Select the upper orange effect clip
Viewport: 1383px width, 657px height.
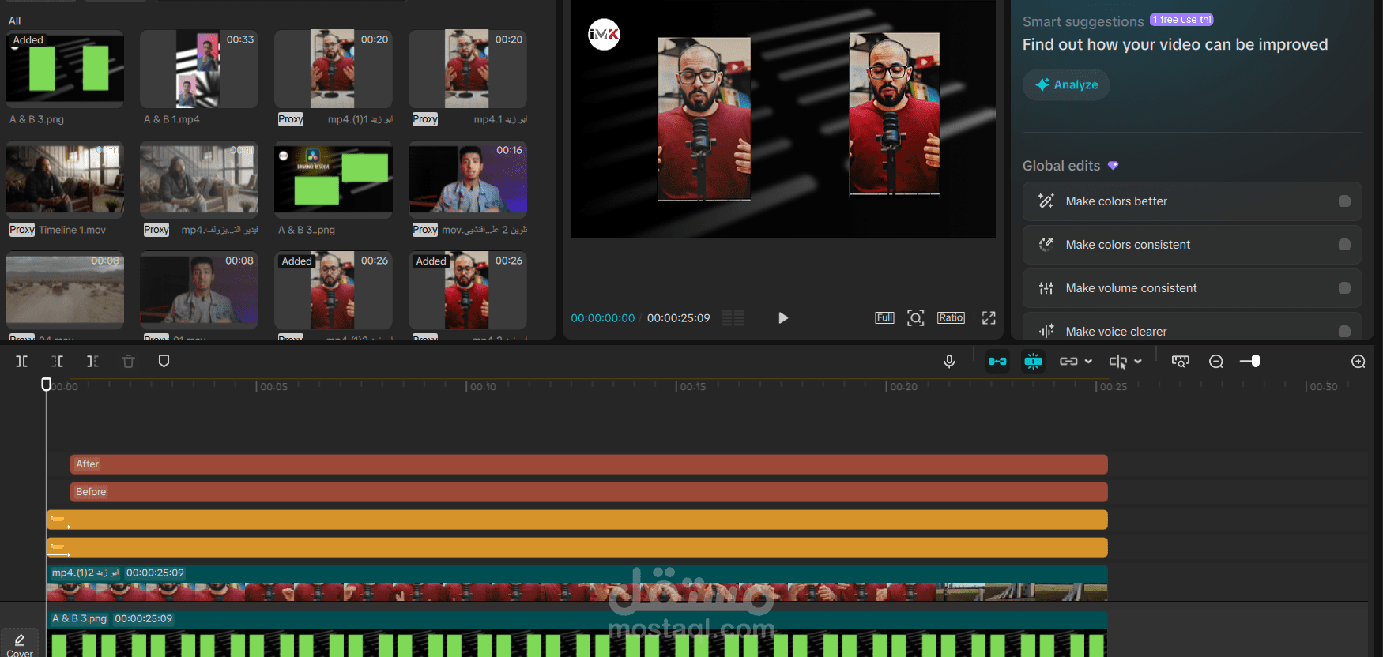pyautogui.click(x=577, y=520)
